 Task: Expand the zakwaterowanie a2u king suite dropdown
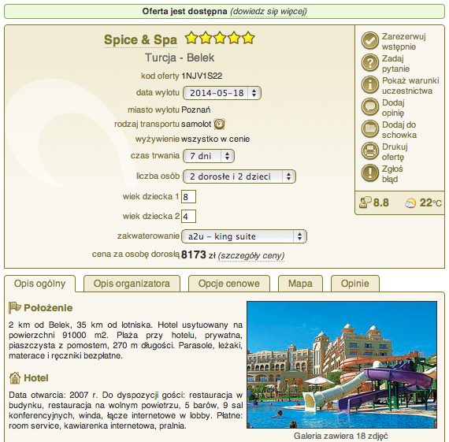244,236
